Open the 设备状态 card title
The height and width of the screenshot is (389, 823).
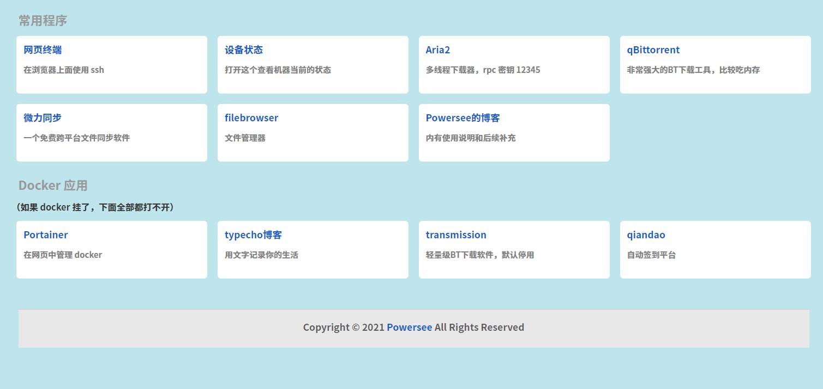pyautogui.click(x=244, y=50)
